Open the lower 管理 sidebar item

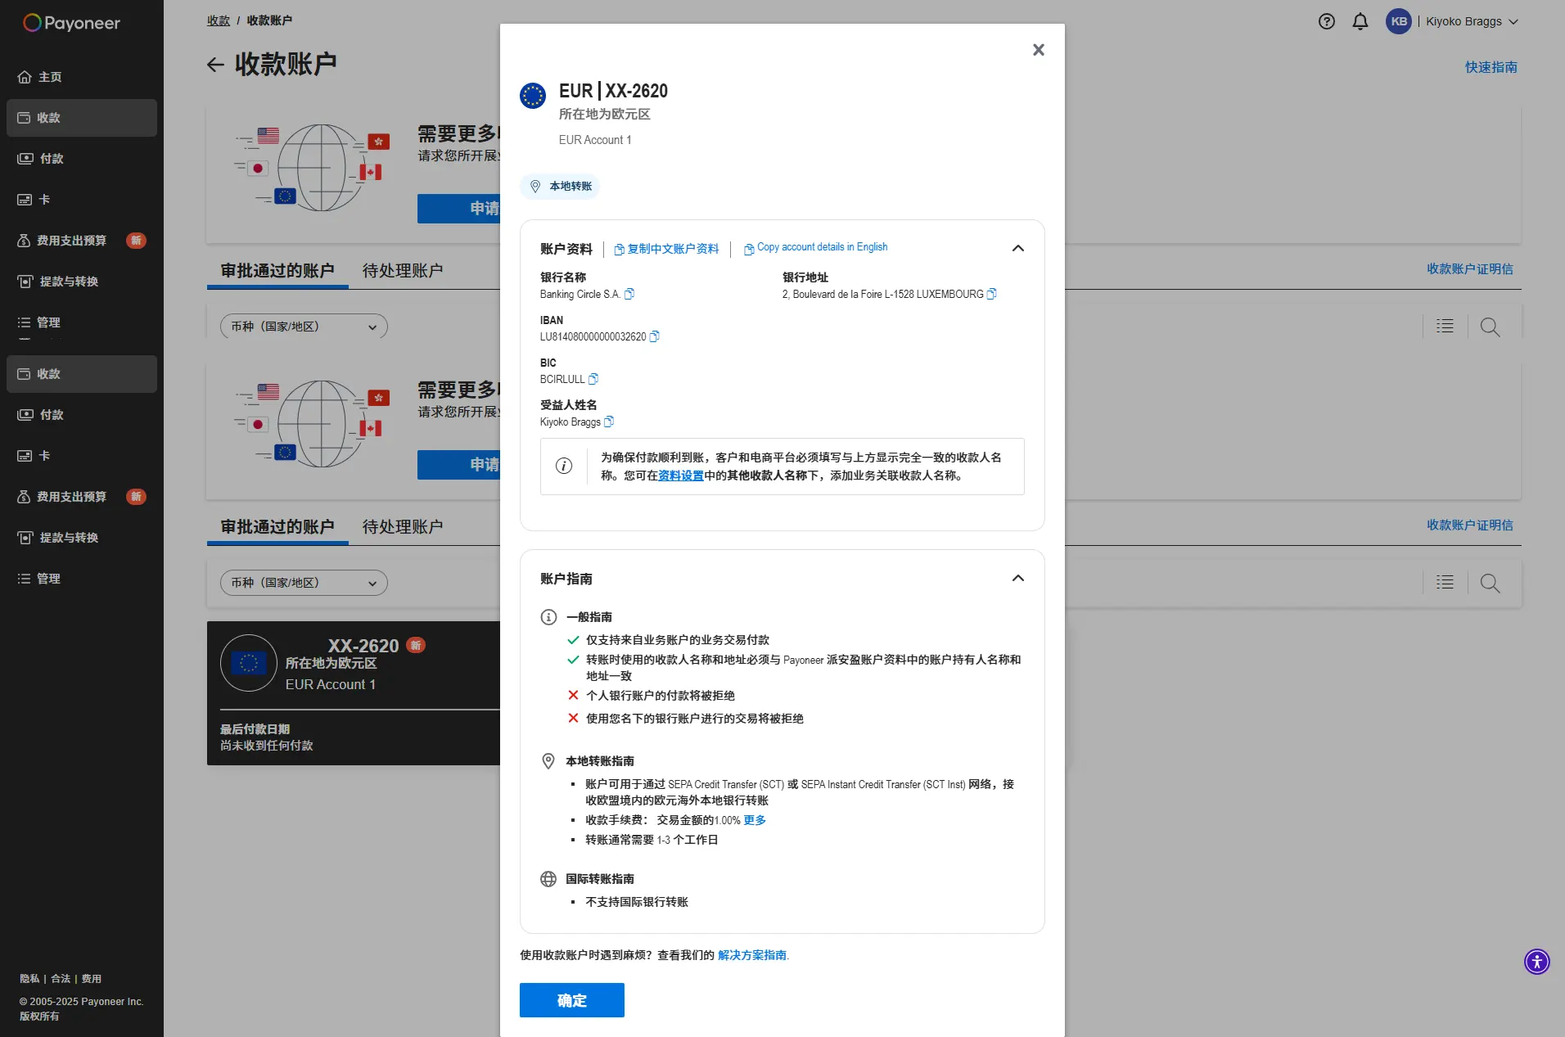coord(82,579)
